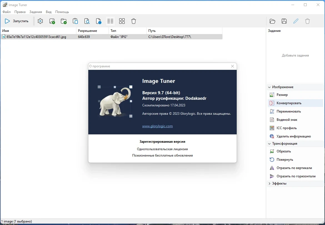Sort by the Тип column header
The width and height of the screenshot is (325, 225).
pos(128,31)
